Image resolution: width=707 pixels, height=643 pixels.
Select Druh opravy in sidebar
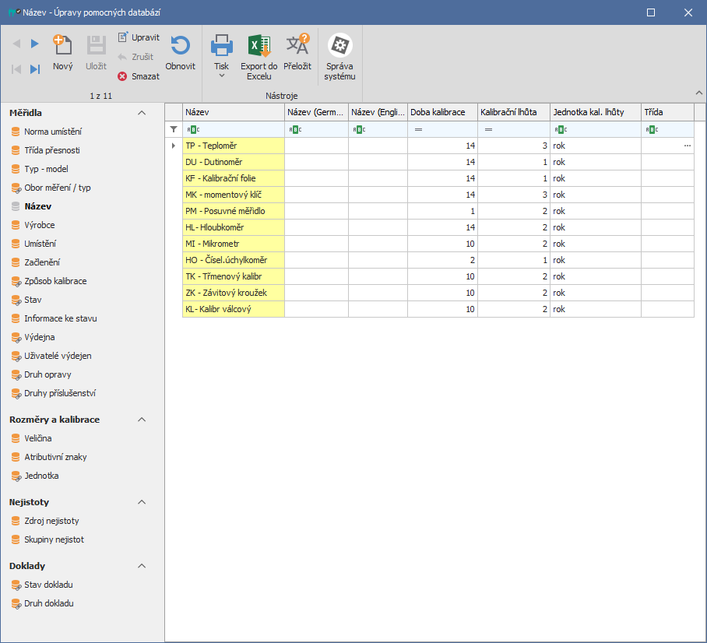[41, 374]
